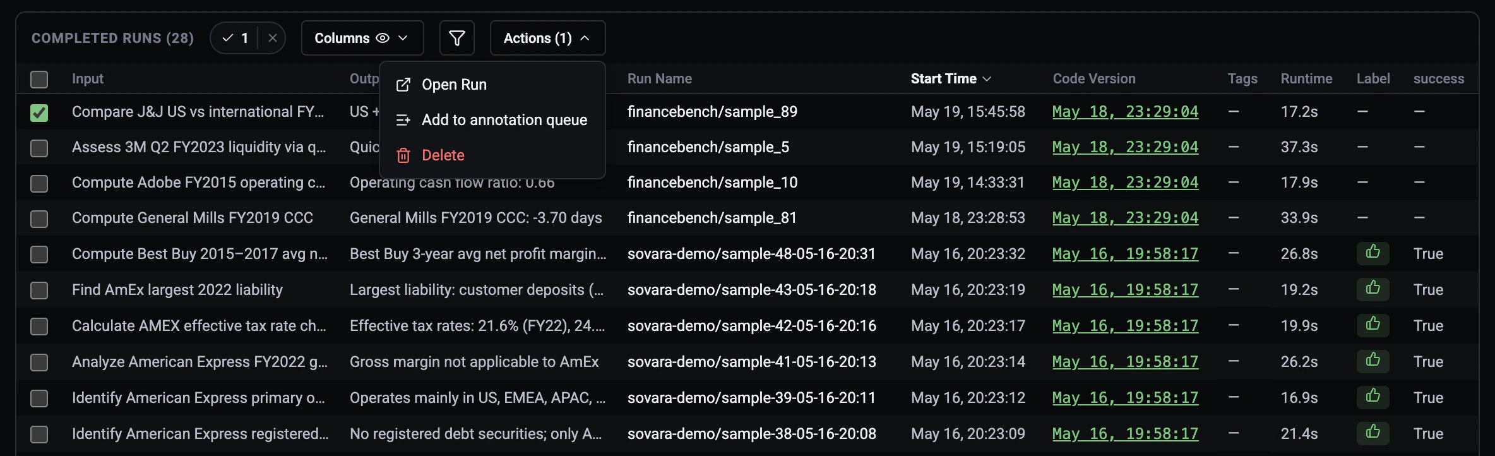Click runtime value 37.3s
This screenshot has height=456, width=1495.
(1299, 147)
